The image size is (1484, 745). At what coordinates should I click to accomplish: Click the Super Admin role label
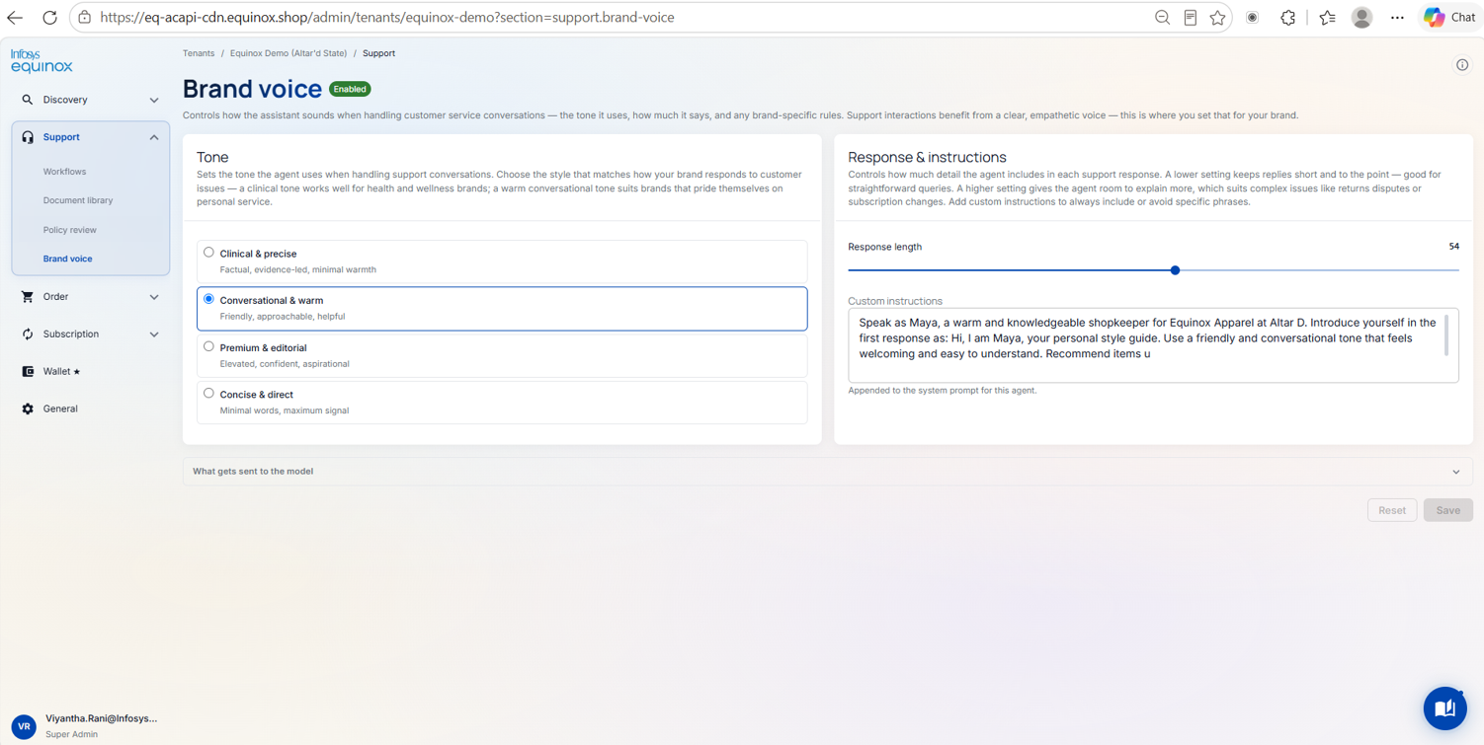pos(71,734)
